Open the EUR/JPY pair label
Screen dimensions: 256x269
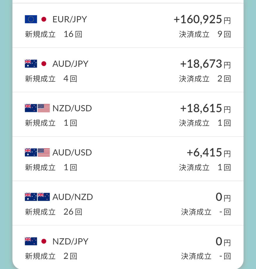70,19
